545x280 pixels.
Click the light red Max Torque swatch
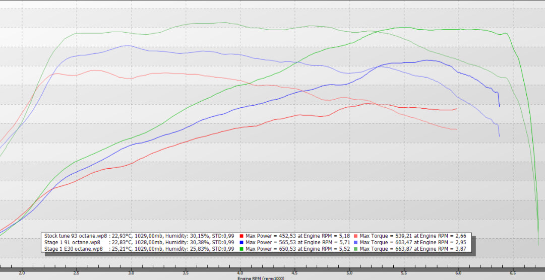pyautogui.click(x=356, y=236)
